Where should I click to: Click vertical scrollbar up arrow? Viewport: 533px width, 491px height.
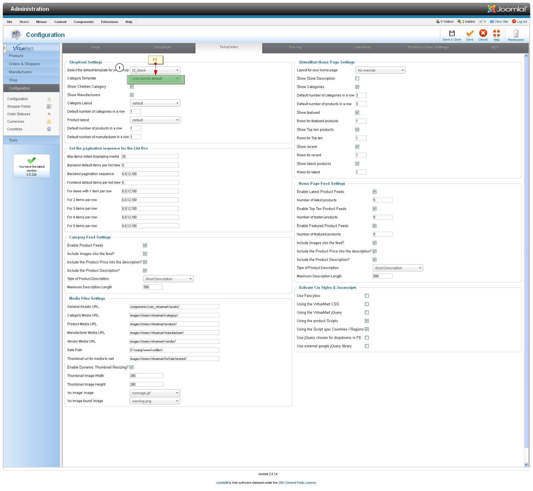526,56
